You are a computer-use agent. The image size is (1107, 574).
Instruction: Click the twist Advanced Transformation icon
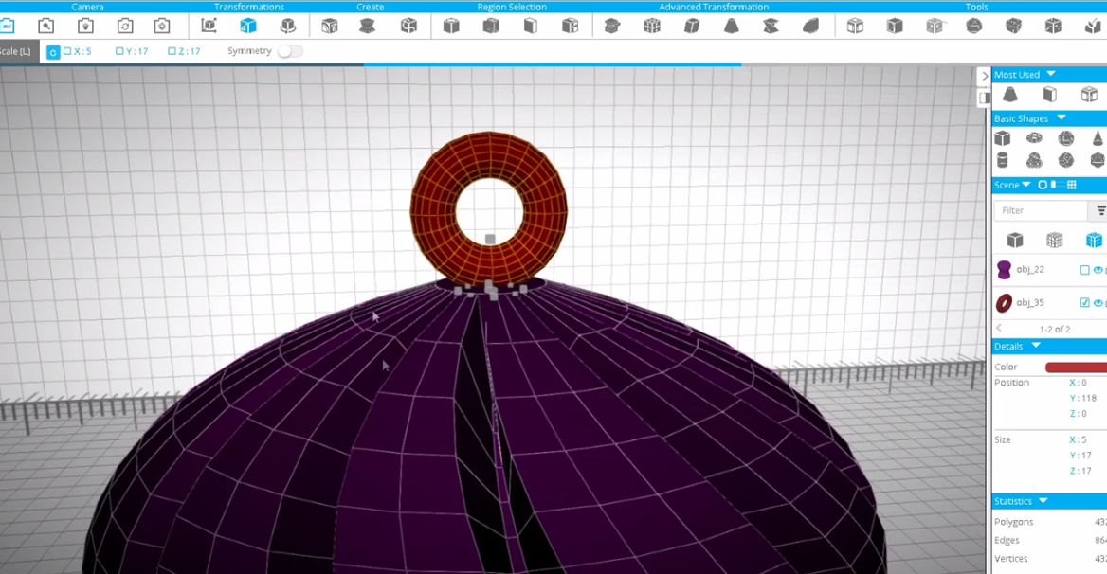coord(771,27)
